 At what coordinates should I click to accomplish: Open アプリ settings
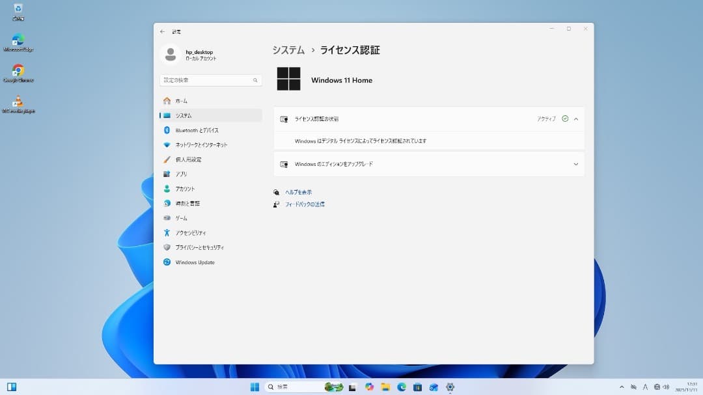[211, 174]
